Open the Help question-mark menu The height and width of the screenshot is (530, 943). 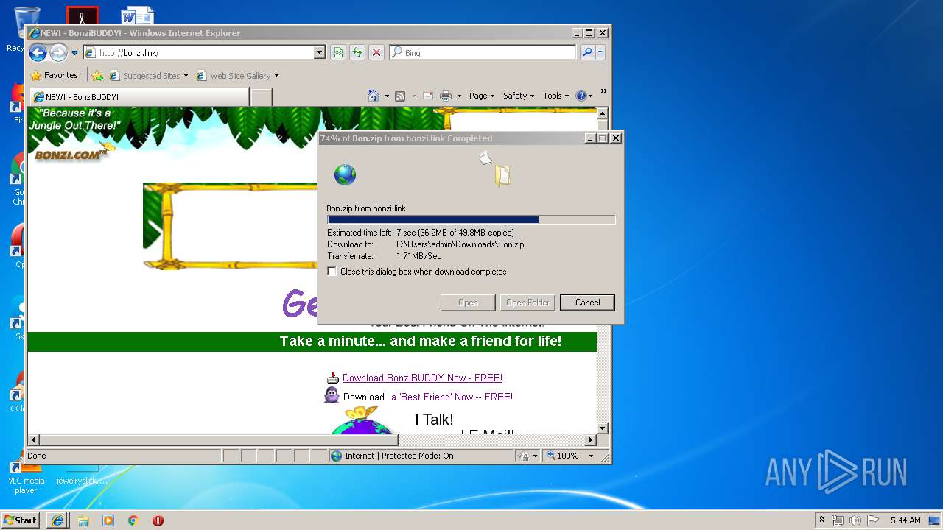(584, 96)
